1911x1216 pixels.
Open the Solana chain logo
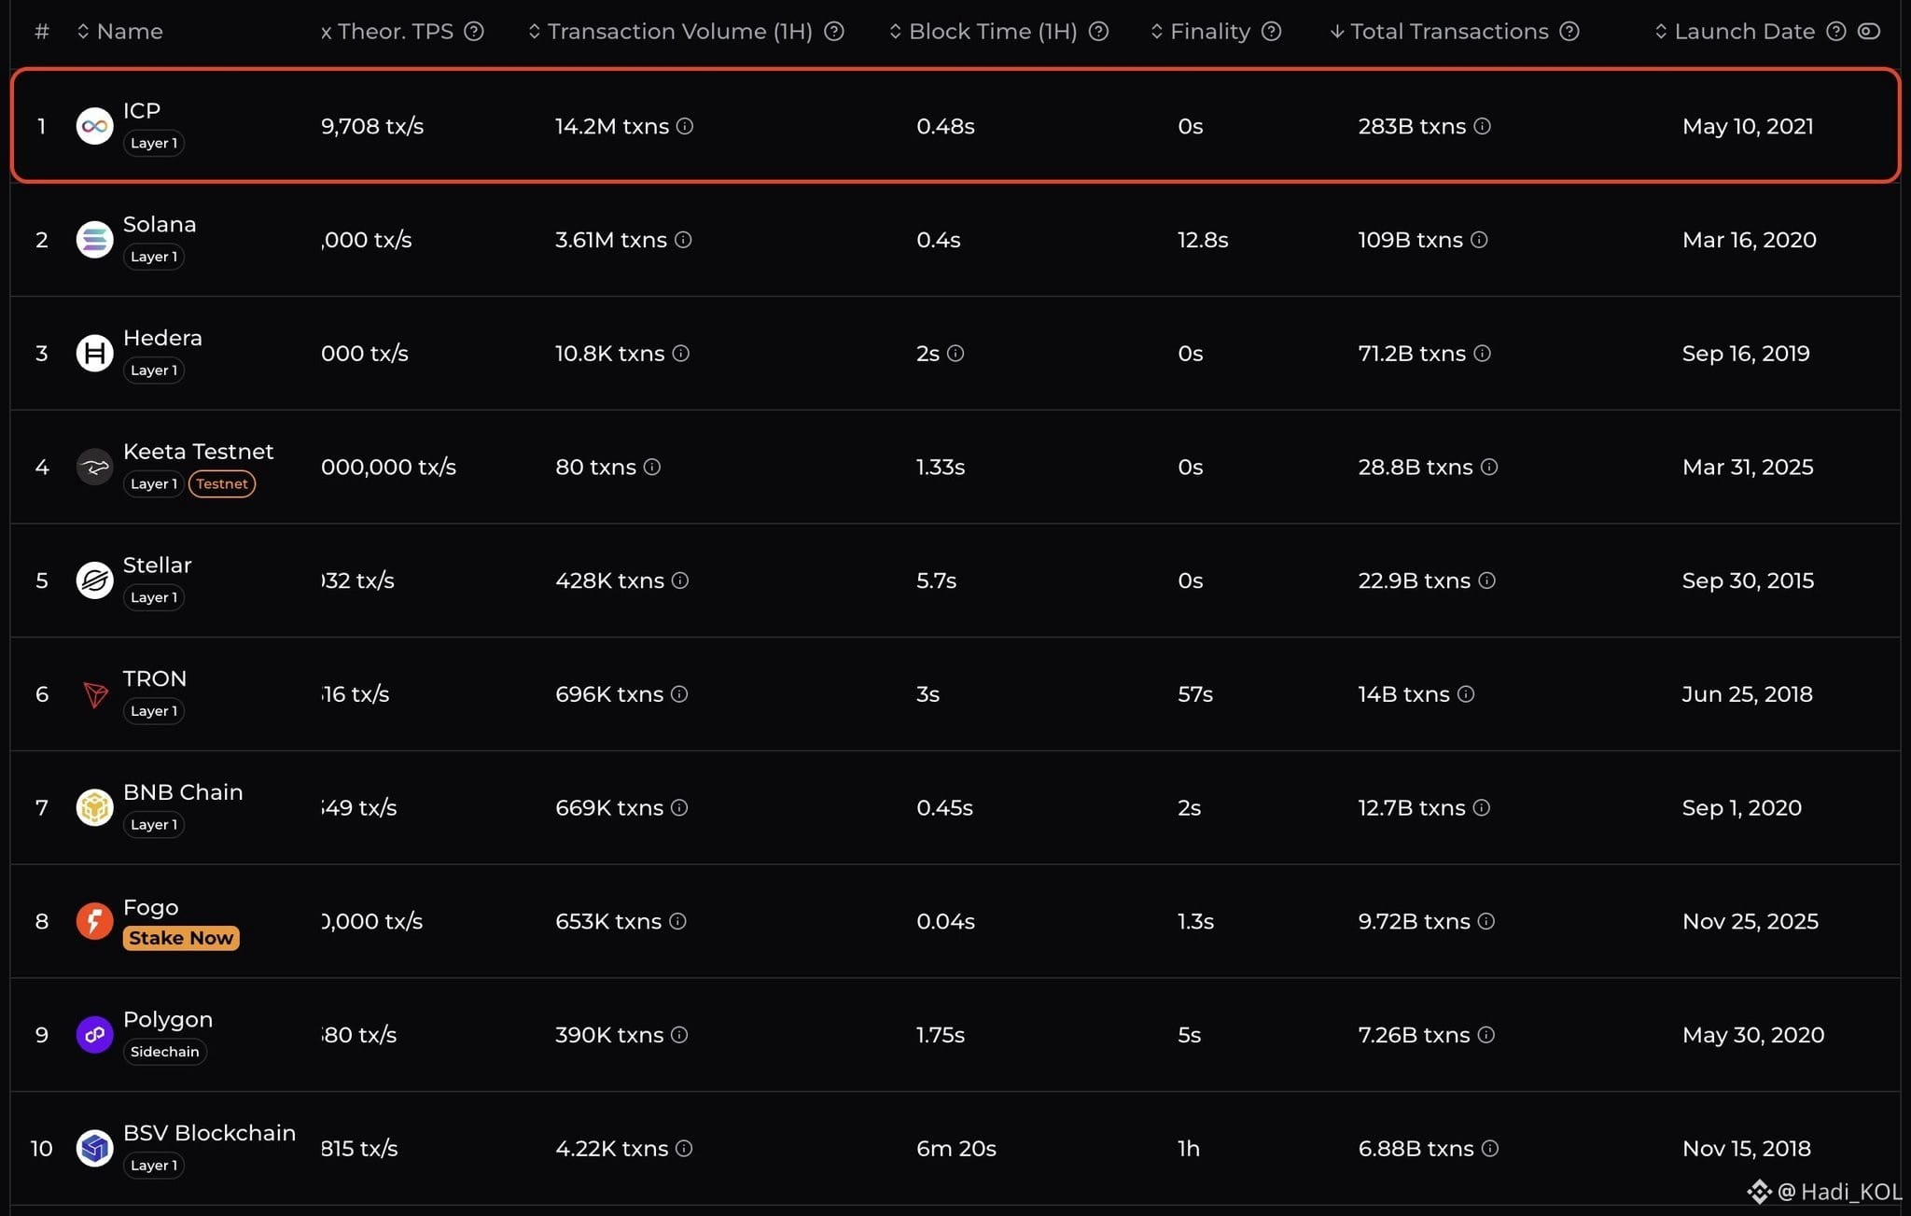point(94,240)
